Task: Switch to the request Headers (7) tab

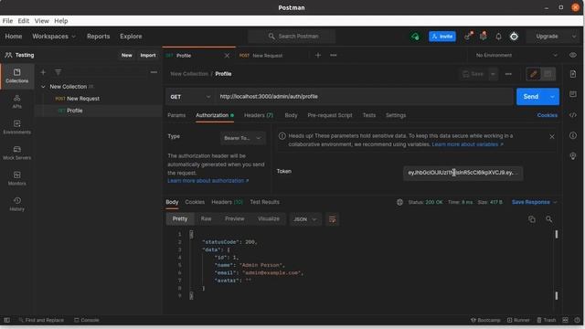Action: [x=259, y=115]
